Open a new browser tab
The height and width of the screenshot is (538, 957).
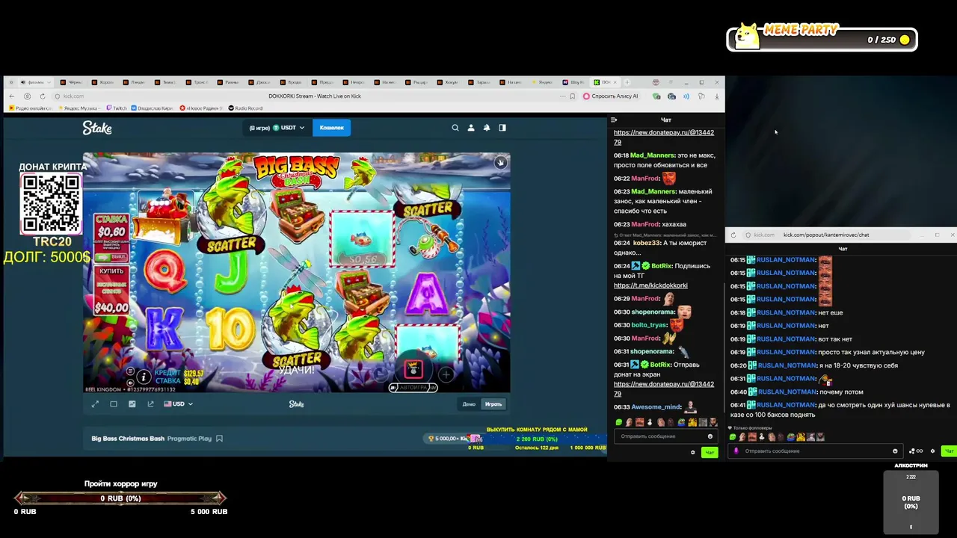pos(627,82)
